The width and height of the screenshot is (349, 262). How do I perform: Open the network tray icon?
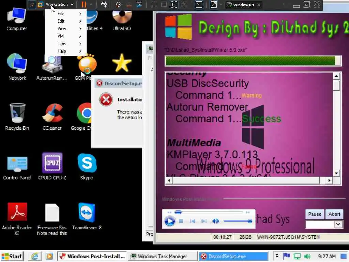click(x=297, y=257)
